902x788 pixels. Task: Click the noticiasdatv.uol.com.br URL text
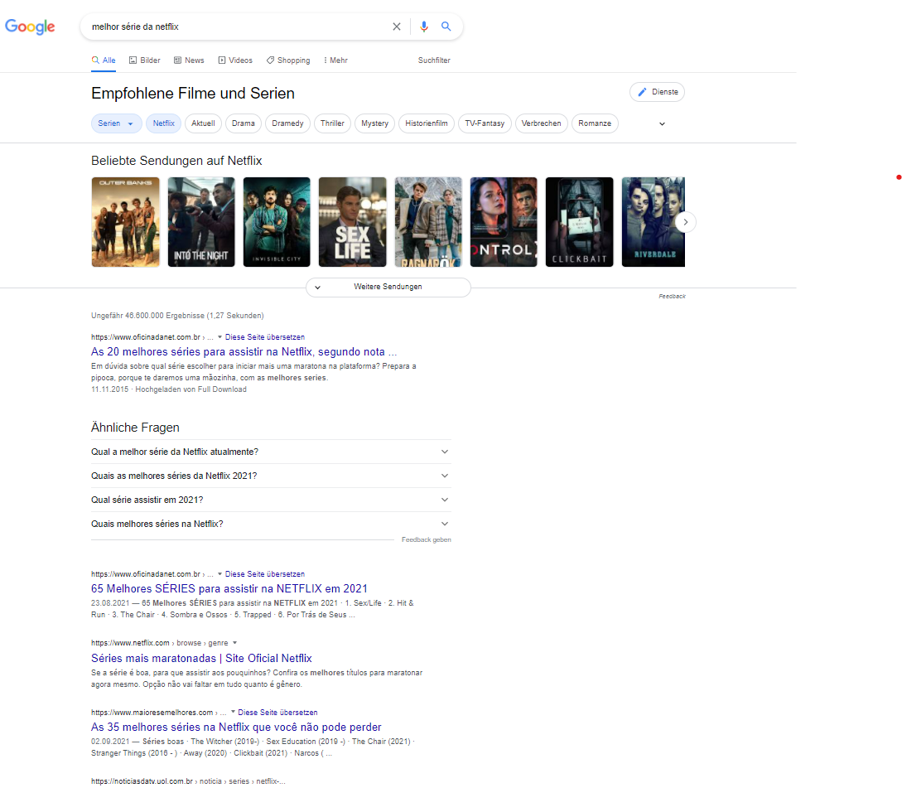pos(188,781)
